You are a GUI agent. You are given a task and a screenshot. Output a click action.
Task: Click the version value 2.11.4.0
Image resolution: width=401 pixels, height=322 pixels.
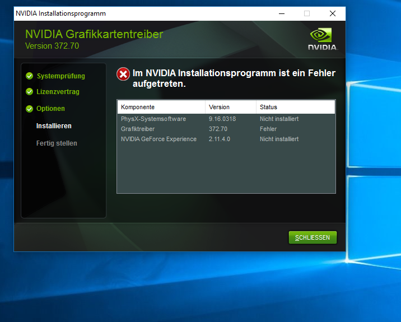pyautogui.click(x=220, y=139)
